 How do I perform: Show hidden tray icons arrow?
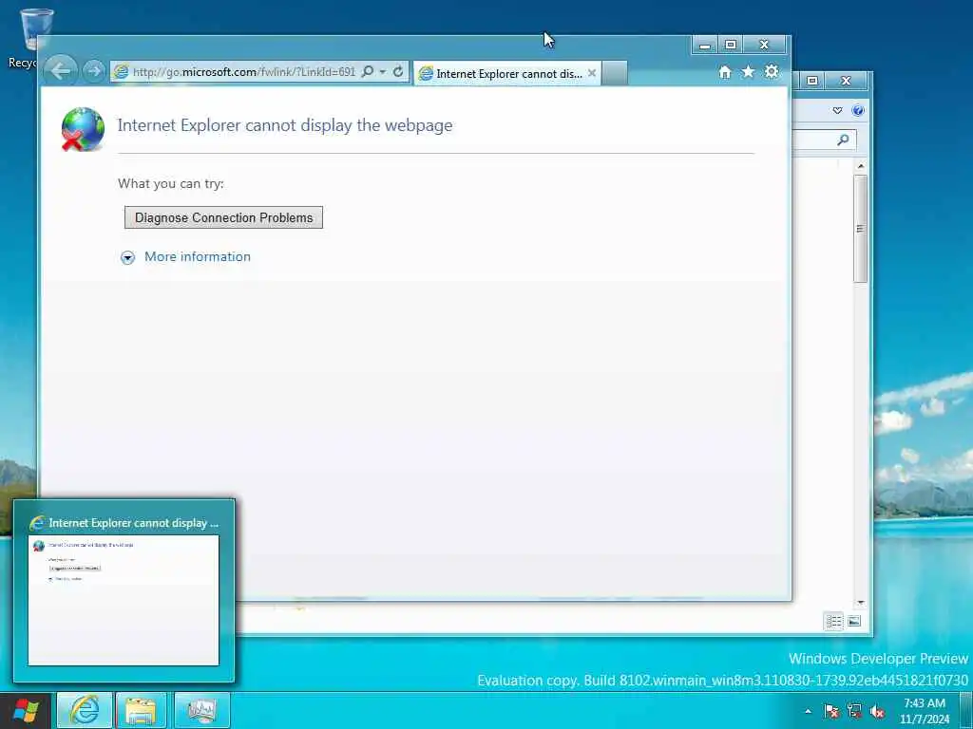coord(808,711)
